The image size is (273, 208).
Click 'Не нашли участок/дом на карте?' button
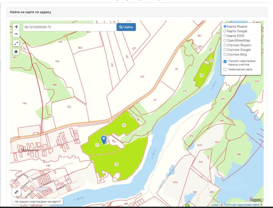coord(37,201)
